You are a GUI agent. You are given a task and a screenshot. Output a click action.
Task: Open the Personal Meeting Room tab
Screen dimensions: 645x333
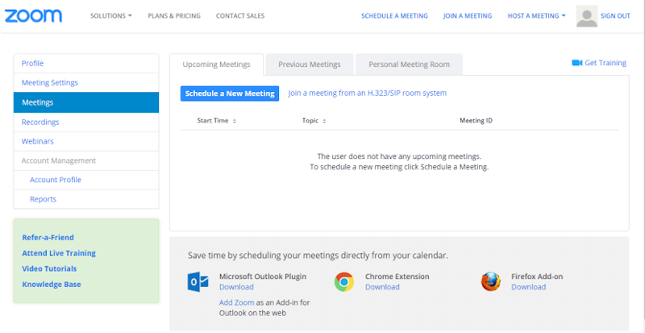409,65
